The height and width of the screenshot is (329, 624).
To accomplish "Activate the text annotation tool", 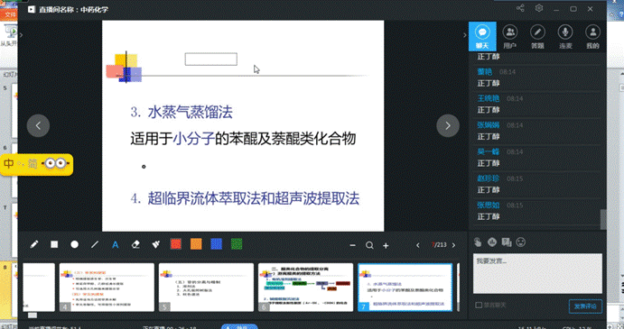I will click(x=115, y=245).
